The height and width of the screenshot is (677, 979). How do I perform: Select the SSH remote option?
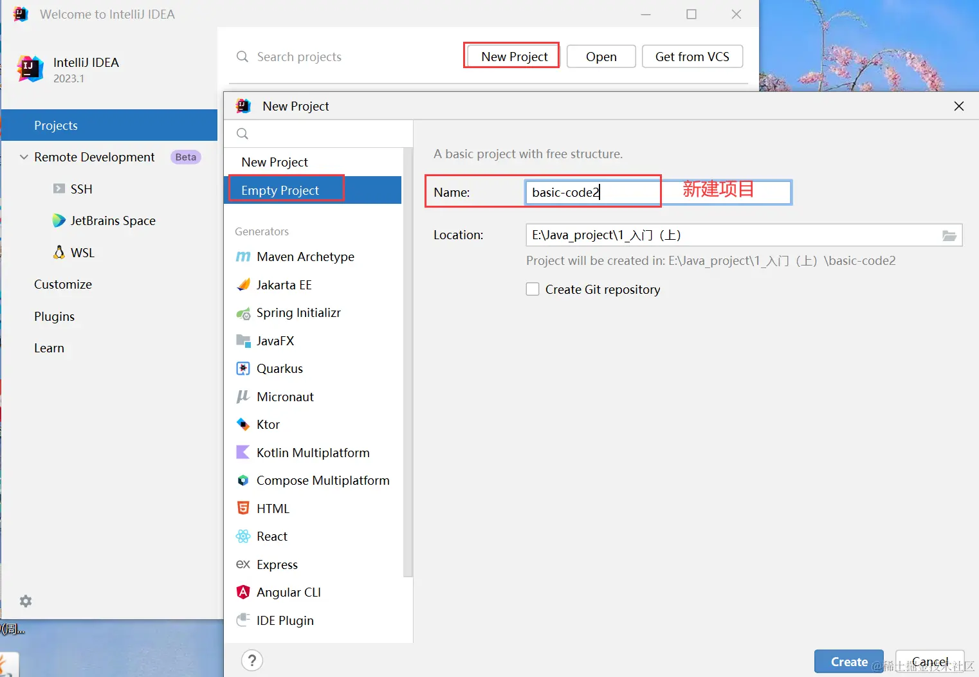tap(81, 189)
